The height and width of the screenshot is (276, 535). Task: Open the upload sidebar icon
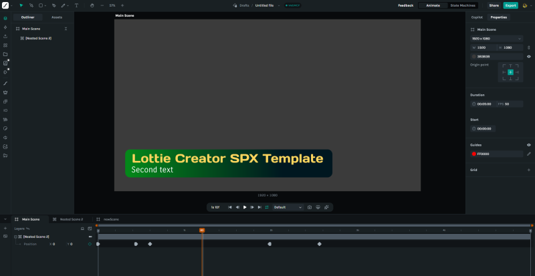point(5,36)
